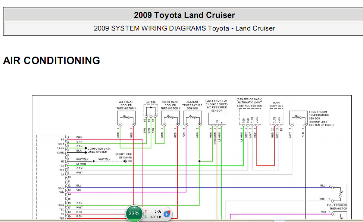The height and width of the screenshot is (222, 363).
Task: Click the BLU wire label at pin 12
Action: [x=79, y=185]
